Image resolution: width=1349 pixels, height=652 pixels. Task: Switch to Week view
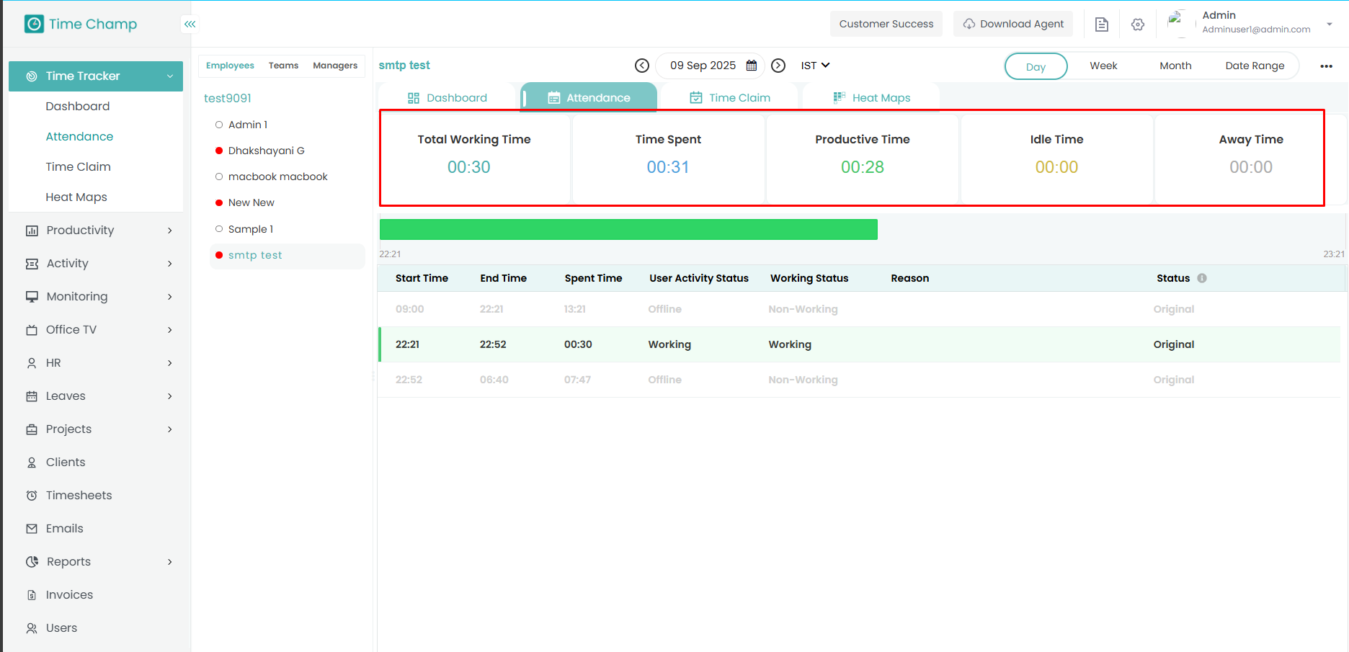point(1103,66)
